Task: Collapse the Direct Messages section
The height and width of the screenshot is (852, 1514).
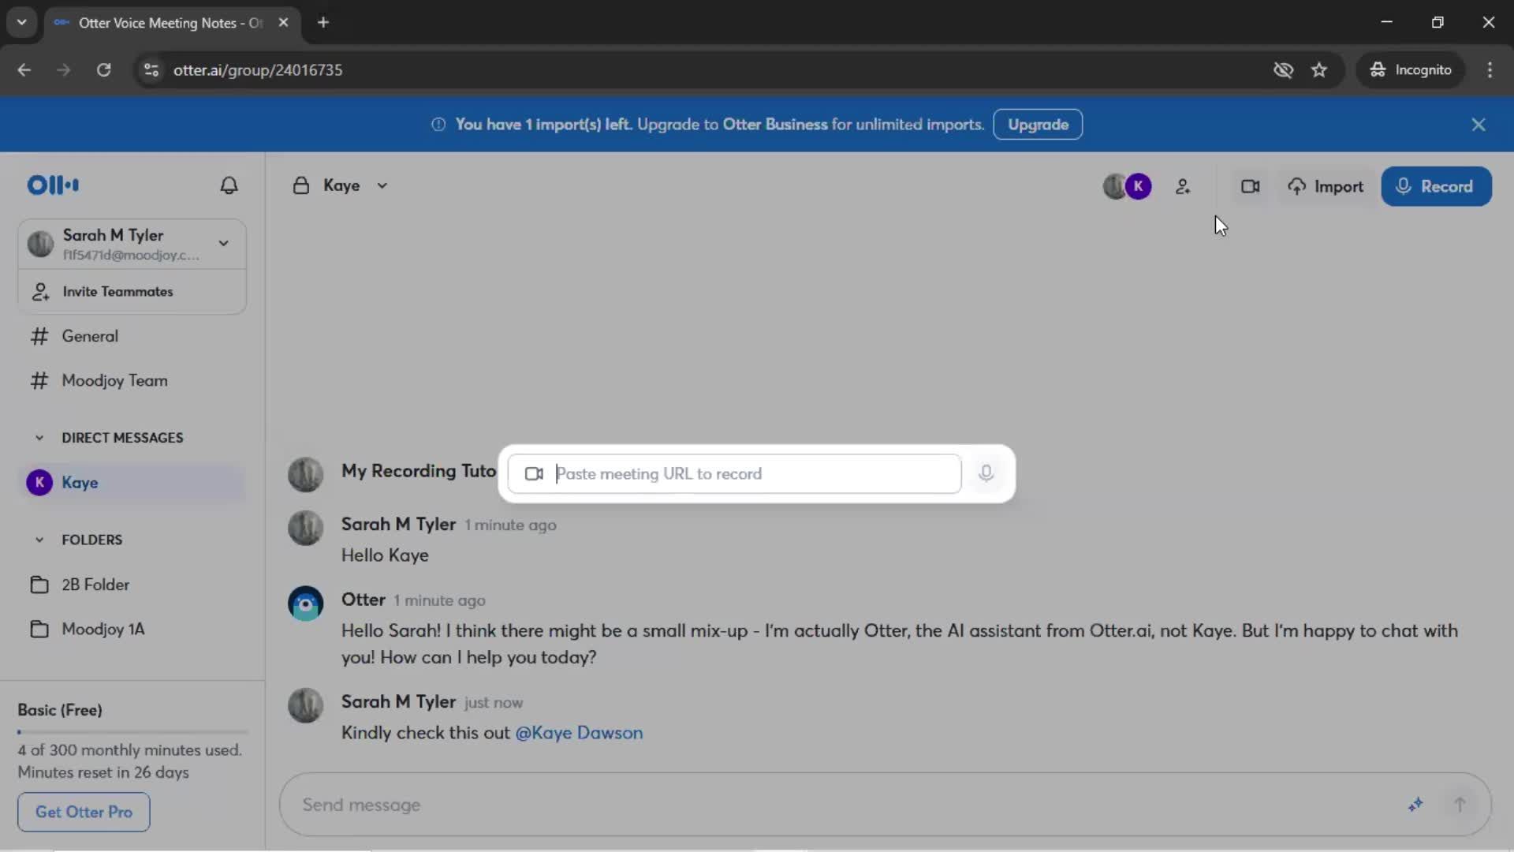Action: tap(39, 438)
